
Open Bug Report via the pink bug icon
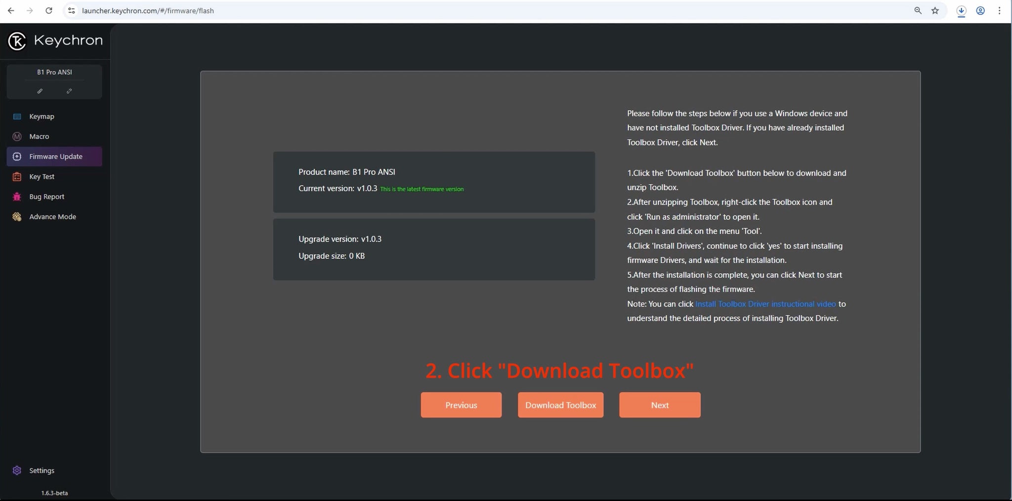(x=17, y=197)
